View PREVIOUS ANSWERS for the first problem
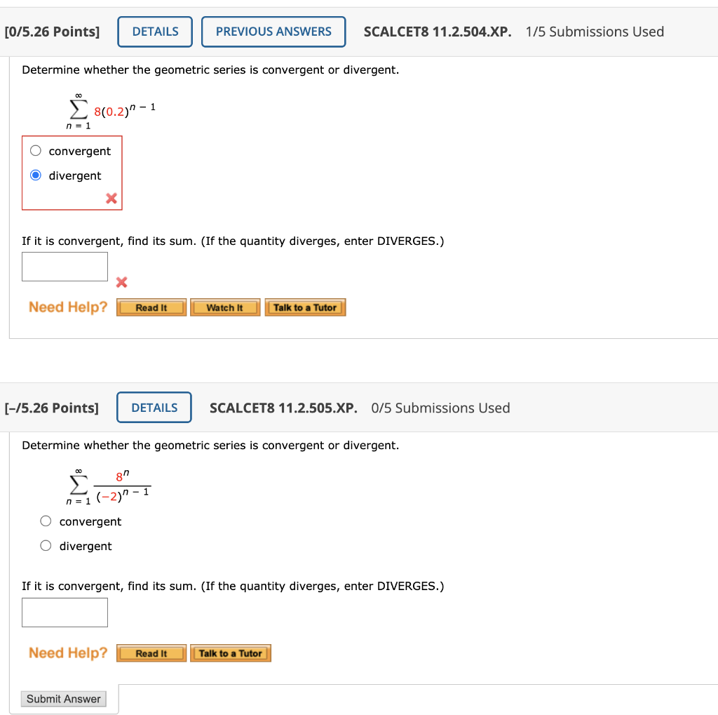 (x=273, y=31)
